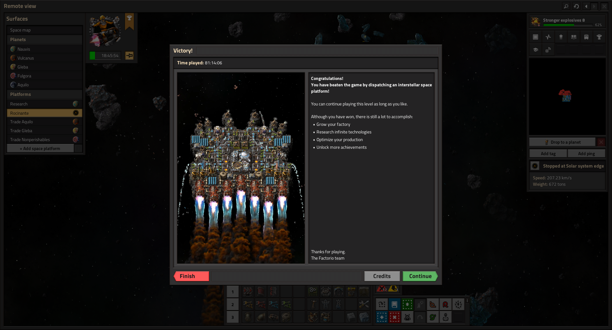Click the Stopped at Solar system edge icon
The height and width of the screenshot is (330, 612).
coord(535,166)
